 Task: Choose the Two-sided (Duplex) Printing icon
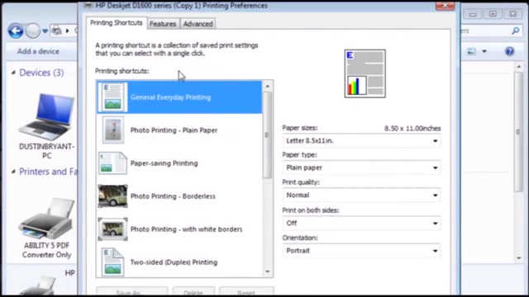click(112, 262)
